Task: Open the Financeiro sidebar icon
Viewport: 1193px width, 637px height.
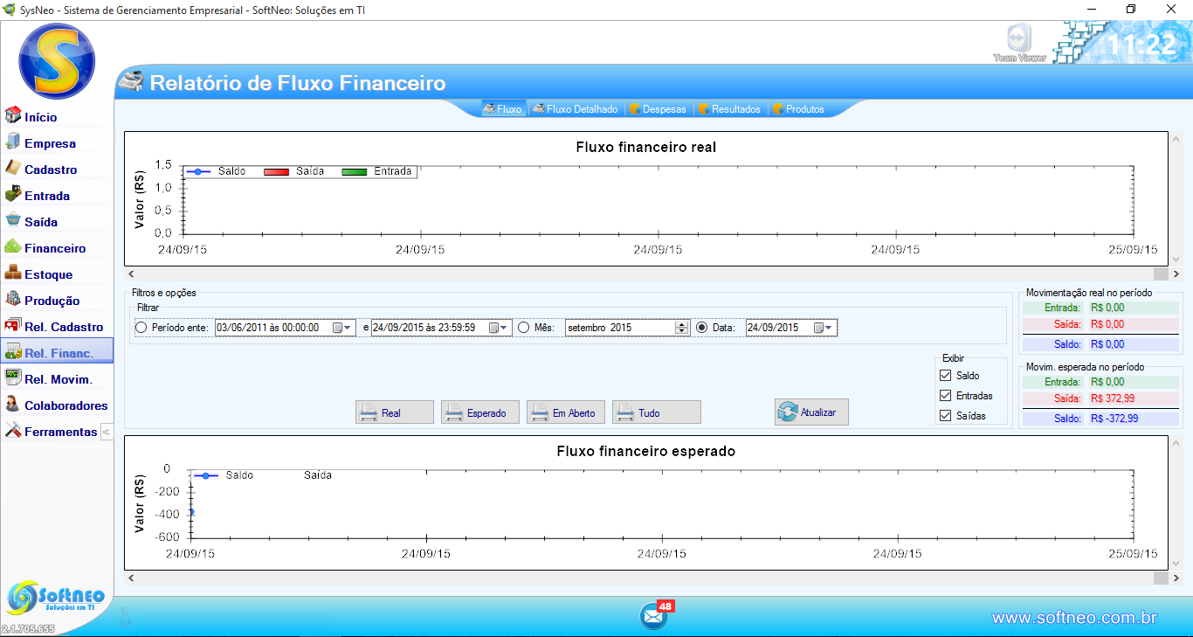Action: (13, 247)
